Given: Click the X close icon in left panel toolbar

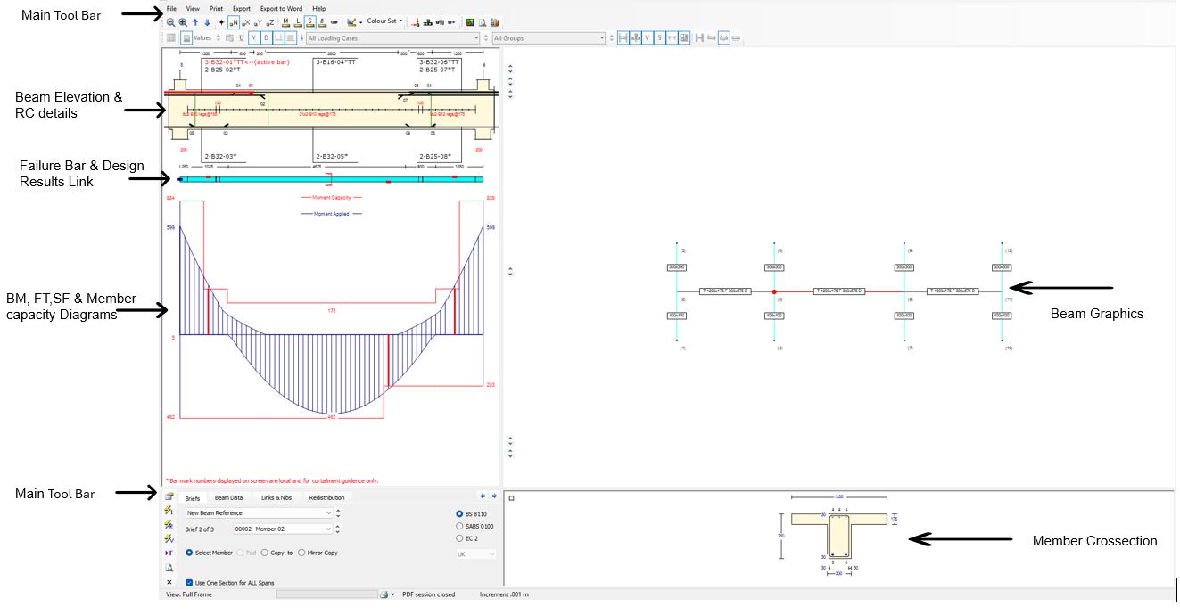Looking at the screenshot, I should (169, 582).
